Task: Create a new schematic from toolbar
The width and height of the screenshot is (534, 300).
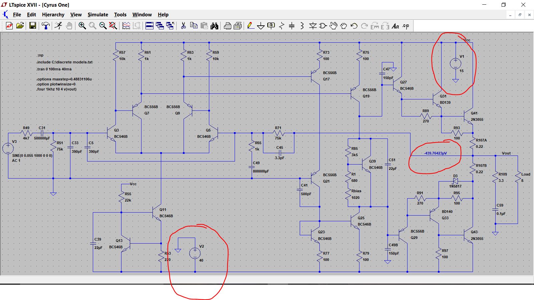Action: pos(9,26)
